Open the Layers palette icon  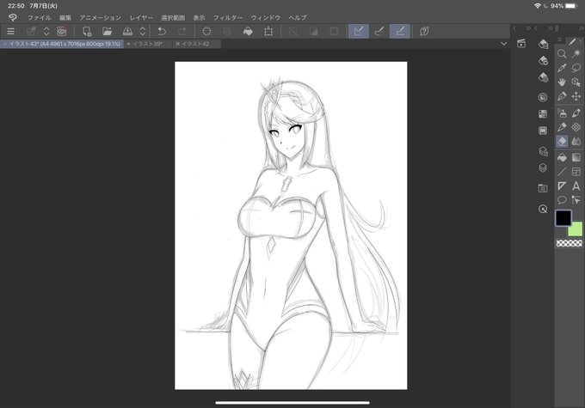point(543,167)
